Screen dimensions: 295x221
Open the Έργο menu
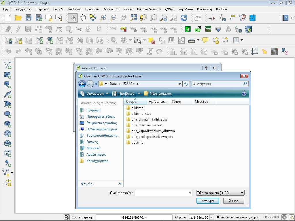(7, 9)
